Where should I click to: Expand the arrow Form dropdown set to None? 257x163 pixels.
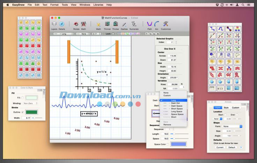click(x=233, y=126)
